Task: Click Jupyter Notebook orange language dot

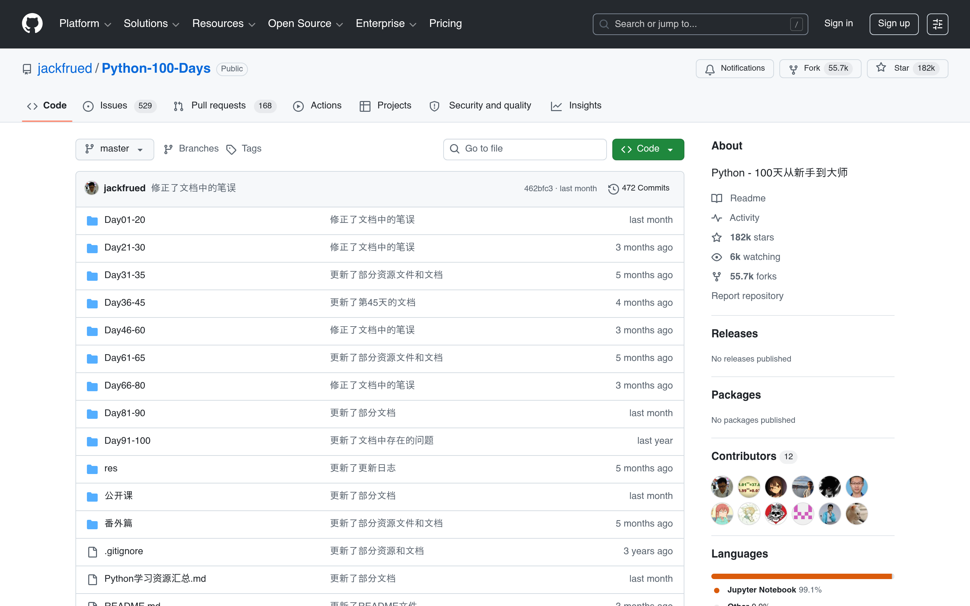Action: pos(717,591)
